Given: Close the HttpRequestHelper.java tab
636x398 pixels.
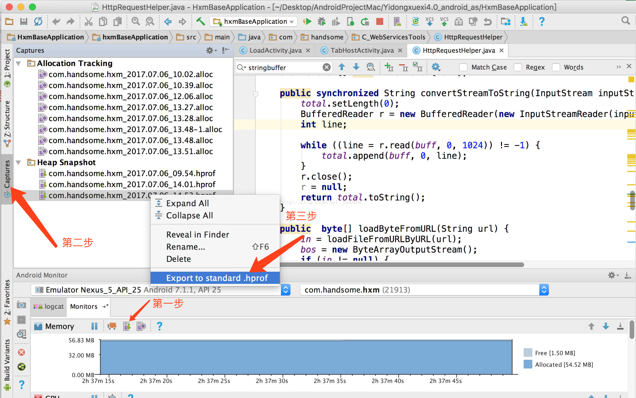Looking at the screenshot, I should coord(502,50).
